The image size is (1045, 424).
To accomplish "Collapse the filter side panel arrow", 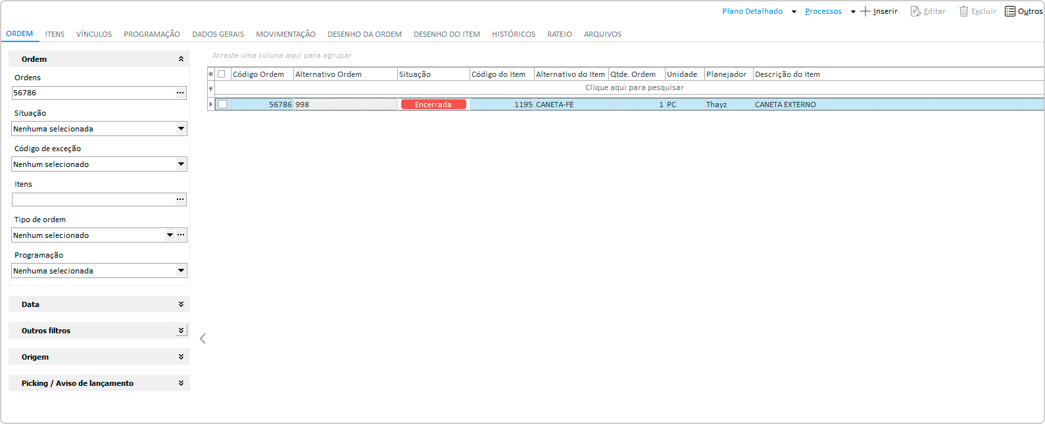I will coord(203,339).
